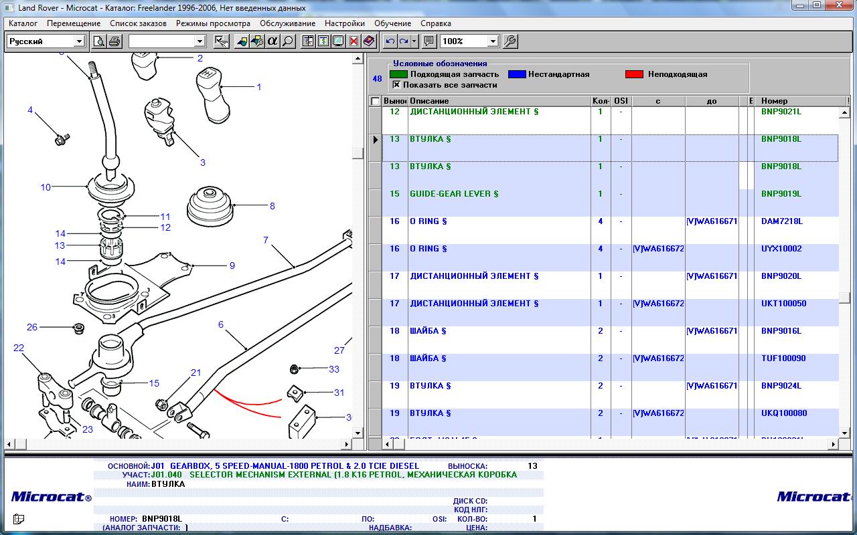The width and height of the screenshot is (857, 535).
Task: Click the parts list scroll-up arrow
Action: [844, 113]
